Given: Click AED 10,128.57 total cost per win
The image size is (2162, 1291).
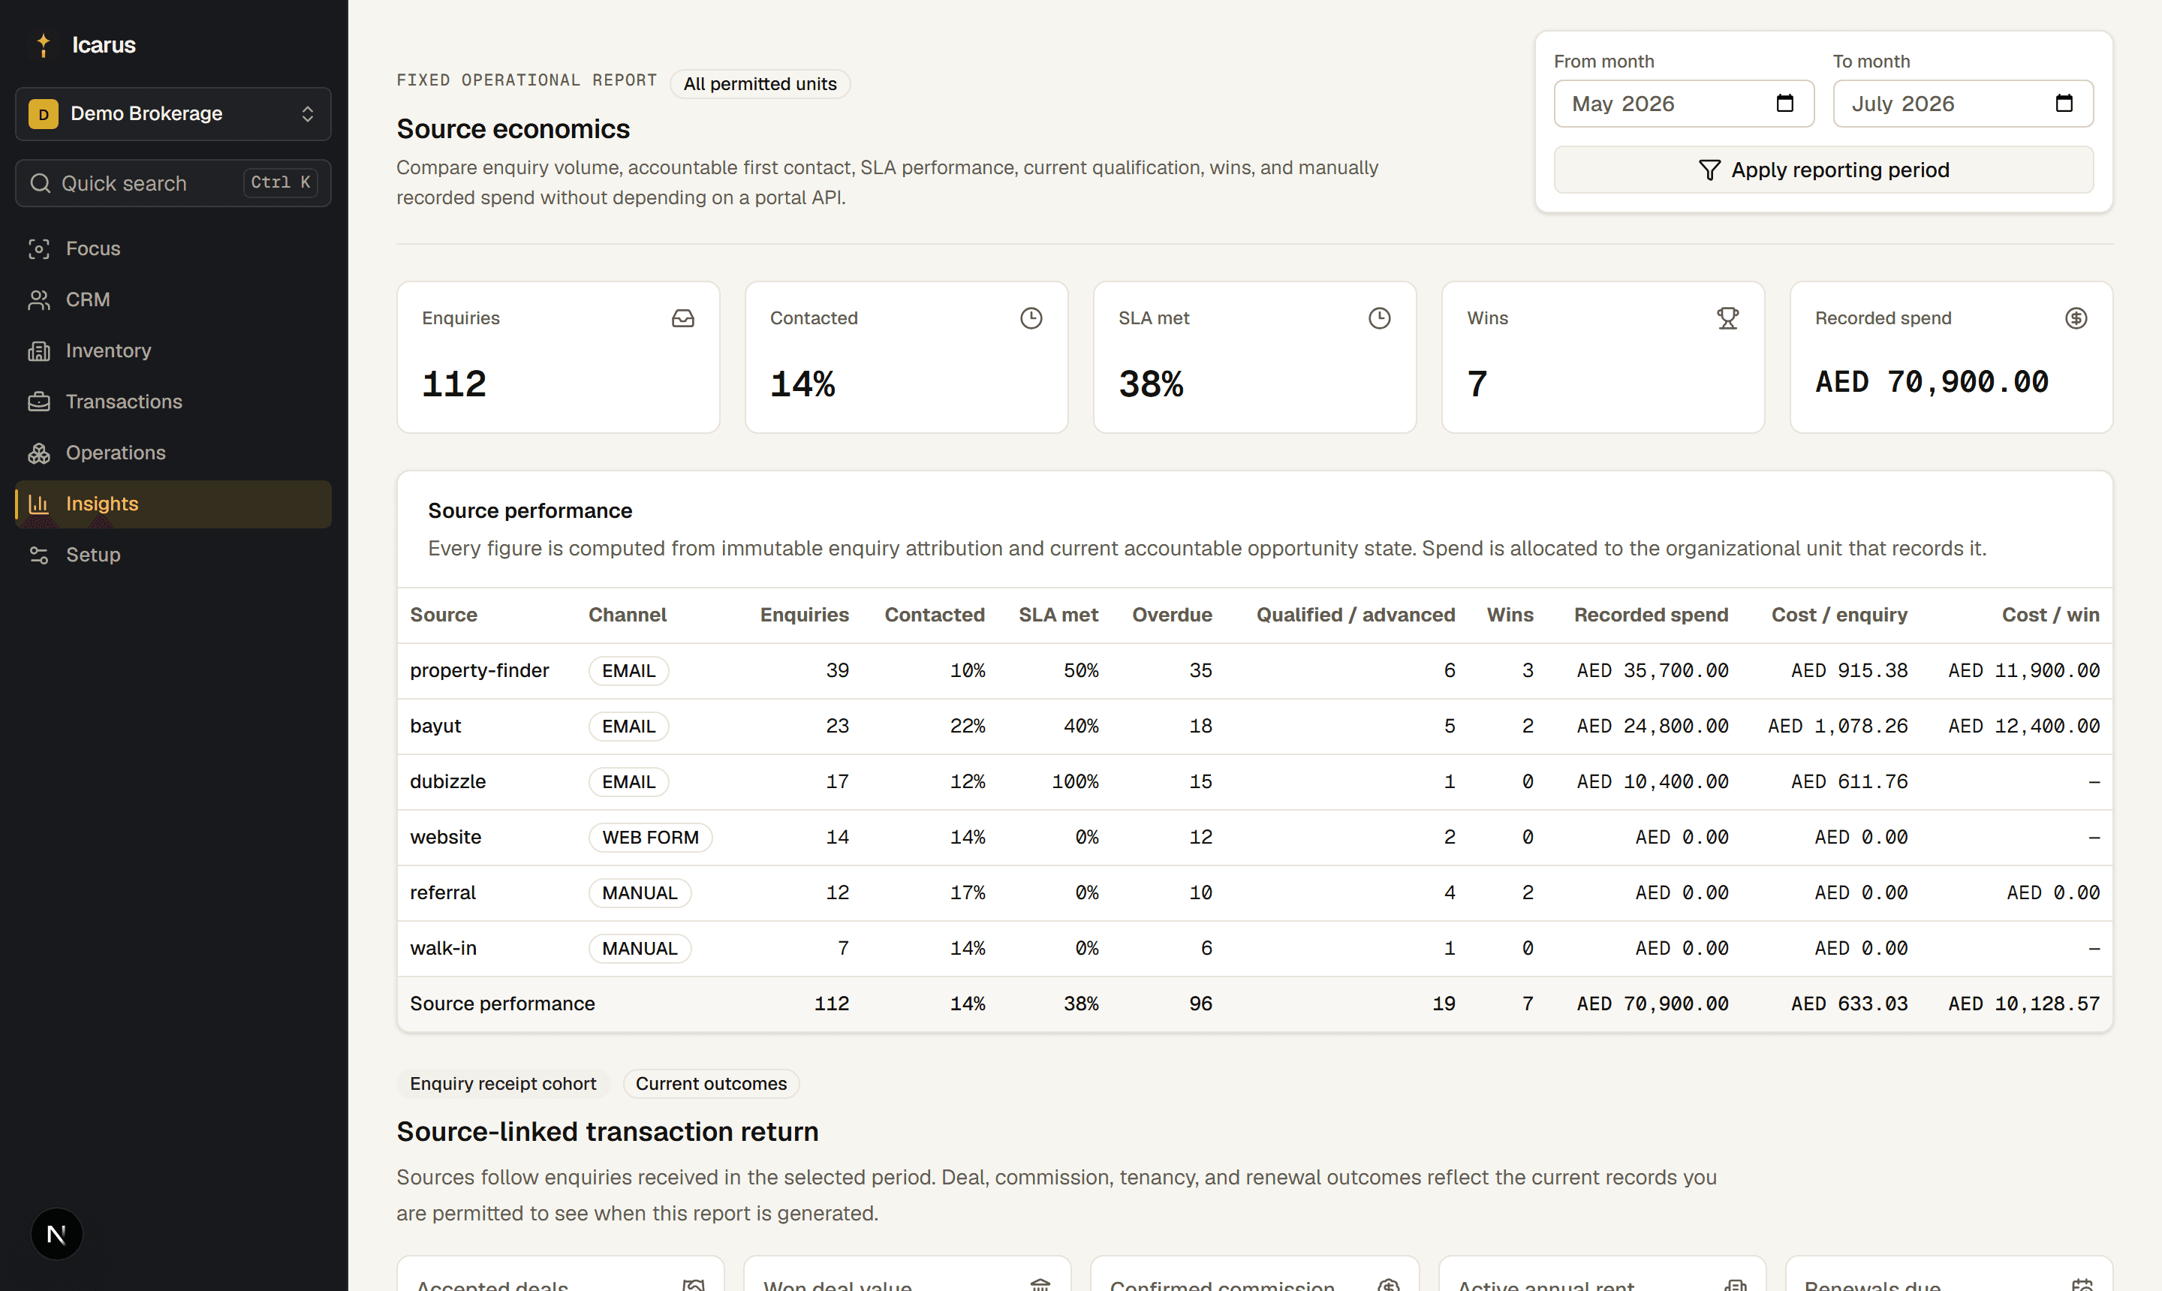Looking at the screenshot, I should (2024, 1004).
